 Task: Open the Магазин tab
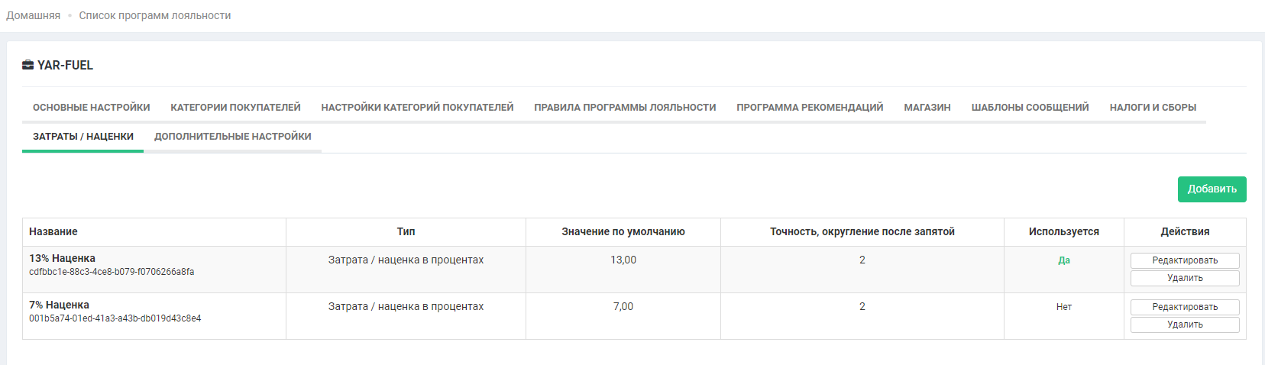[927, 108]
